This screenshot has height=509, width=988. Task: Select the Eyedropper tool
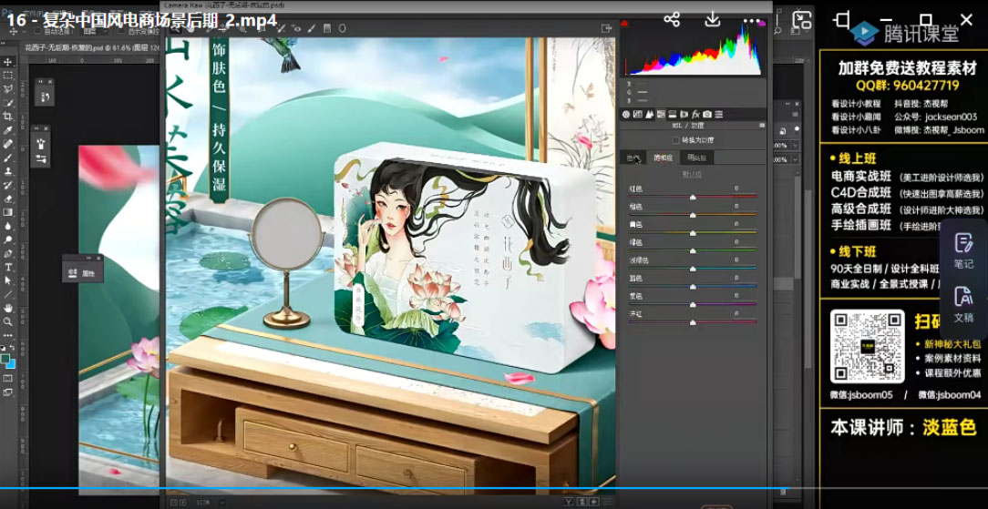pyautogui.click(x=8, y=130)
